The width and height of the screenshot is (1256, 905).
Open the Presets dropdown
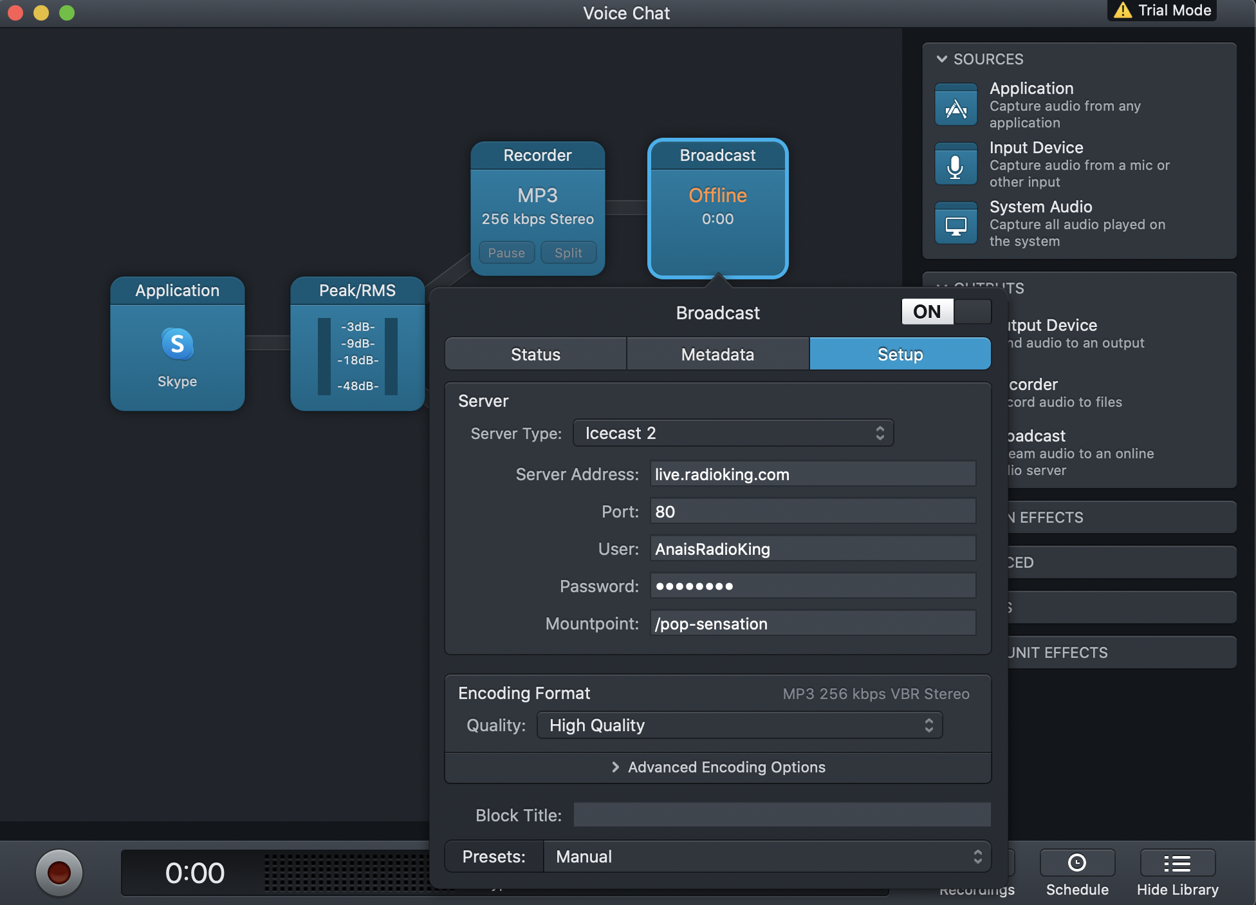766,857
